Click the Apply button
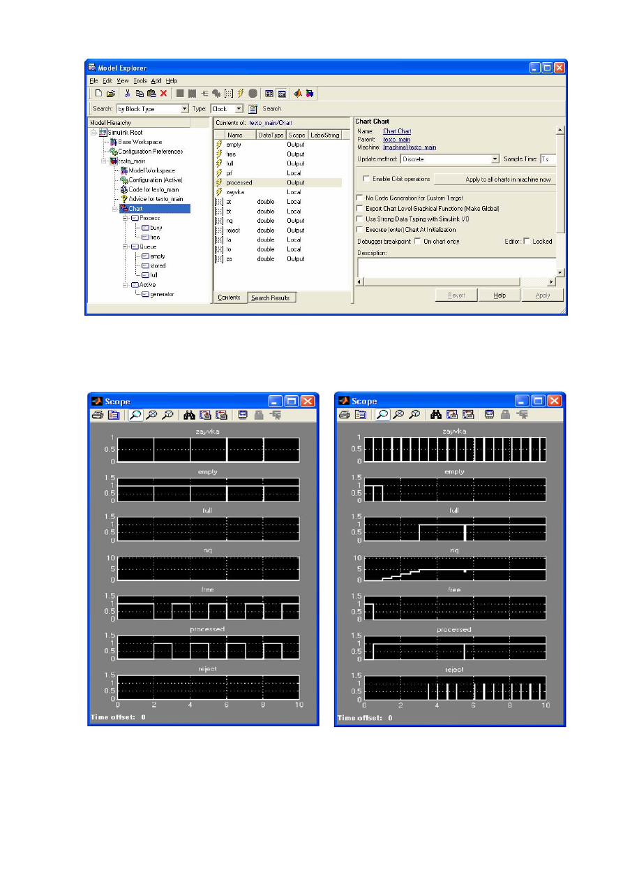623x882 pixels. click(x=542, y=295)
